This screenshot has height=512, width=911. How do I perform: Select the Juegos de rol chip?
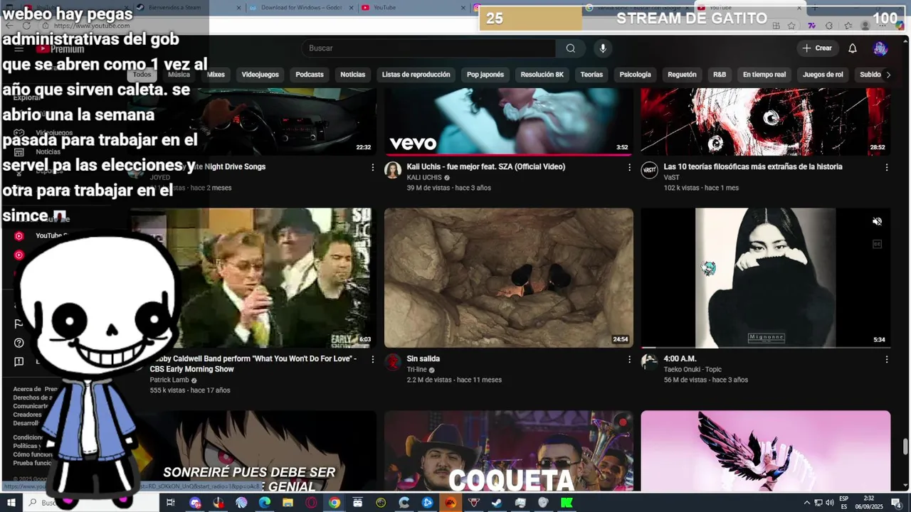pos(823,75)
